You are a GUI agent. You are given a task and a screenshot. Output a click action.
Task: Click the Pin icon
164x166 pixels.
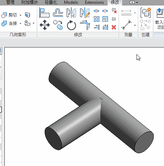113,19
